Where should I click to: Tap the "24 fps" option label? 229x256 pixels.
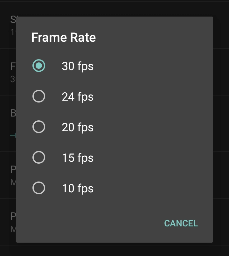click(x=78, y=96)
